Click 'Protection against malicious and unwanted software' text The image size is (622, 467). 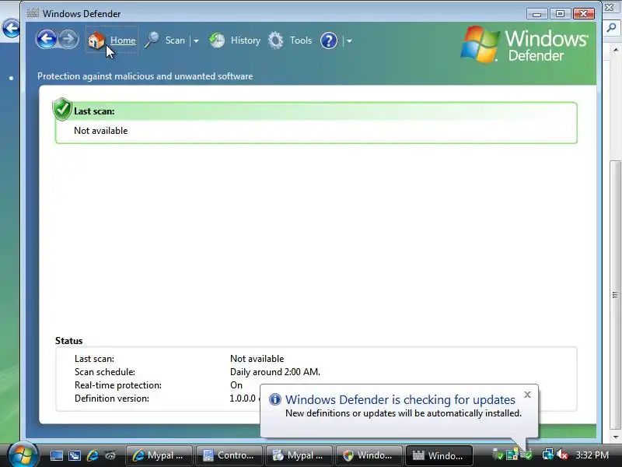(145, 76)
